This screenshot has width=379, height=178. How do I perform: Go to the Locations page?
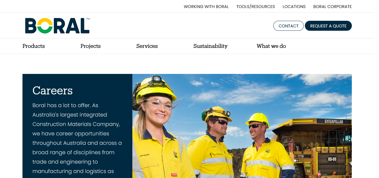pyautogui.click(x=294, y=7)
